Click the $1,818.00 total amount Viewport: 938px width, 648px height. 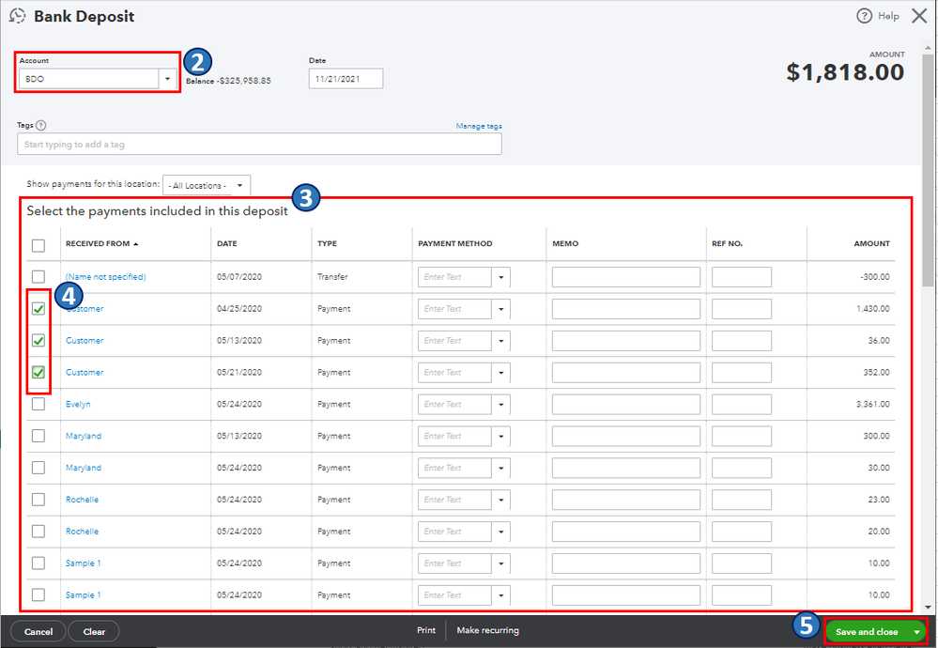(845, 71)
